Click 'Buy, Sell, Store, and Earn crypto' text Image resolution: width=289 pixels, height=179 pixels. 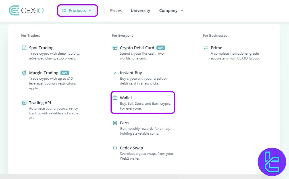pyautogui.click(x=145, y=106)
